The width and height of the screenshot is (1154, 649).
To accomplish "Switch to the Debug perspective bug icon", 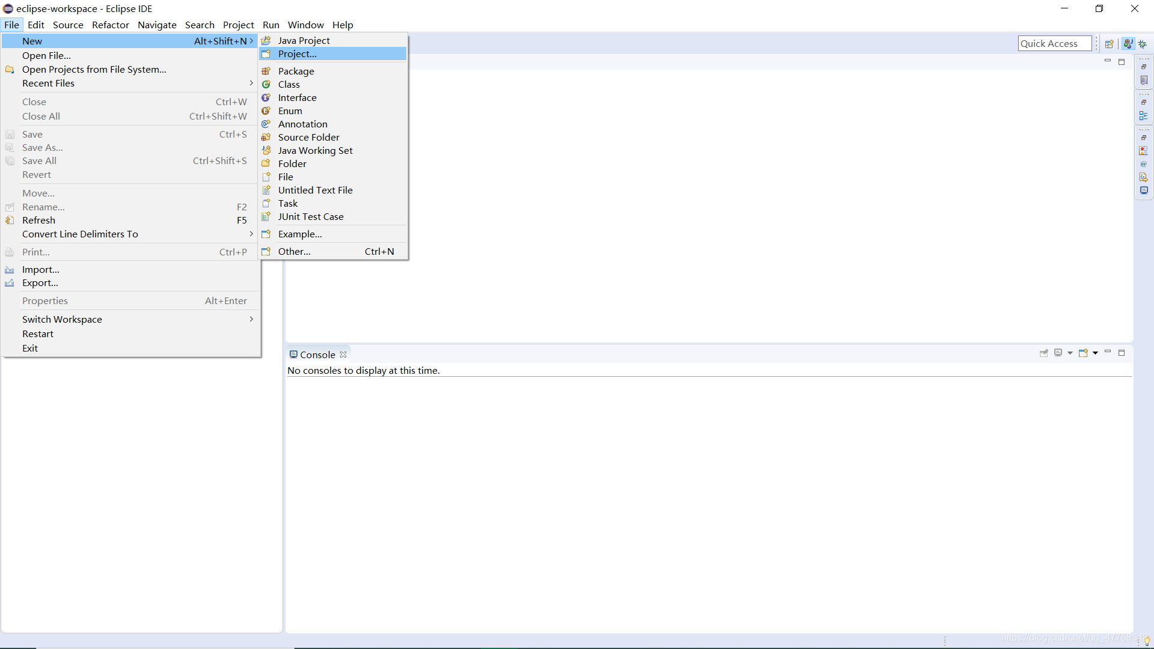I will click(x=1143, y=44).
